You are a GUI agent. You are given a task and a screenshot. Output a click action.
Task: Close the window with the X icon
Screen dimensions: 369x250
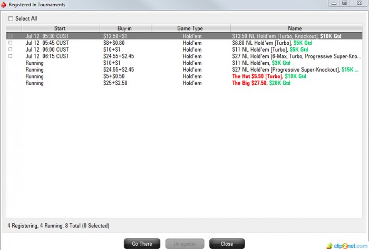pos(359,3)
